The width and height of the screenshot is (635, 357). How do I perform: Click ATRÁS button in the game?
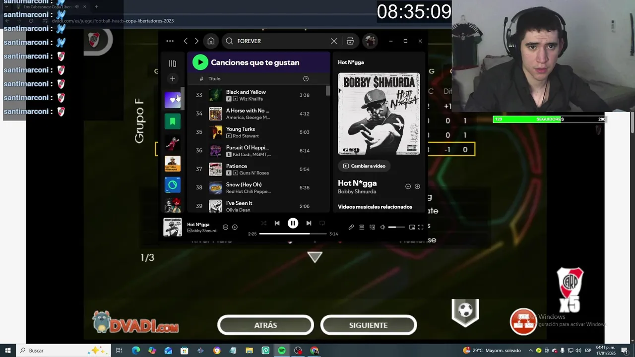pos(265,325)
